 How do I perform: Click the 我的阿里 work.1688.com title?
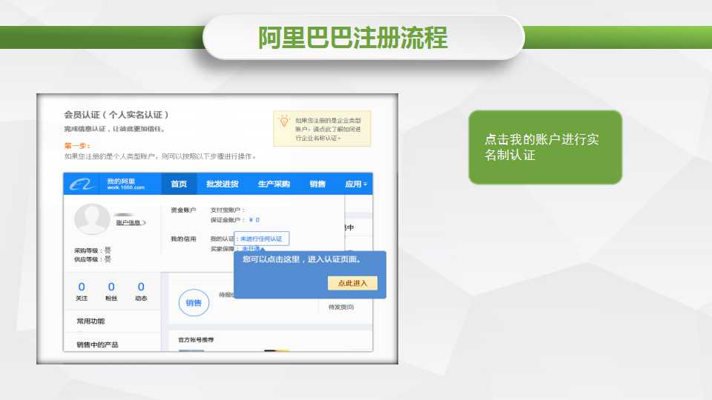[125, 184]
